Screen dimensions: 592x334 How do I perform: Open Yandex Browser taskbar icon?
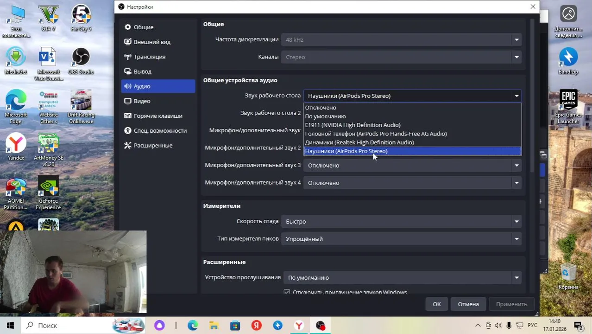pos(299,326)
